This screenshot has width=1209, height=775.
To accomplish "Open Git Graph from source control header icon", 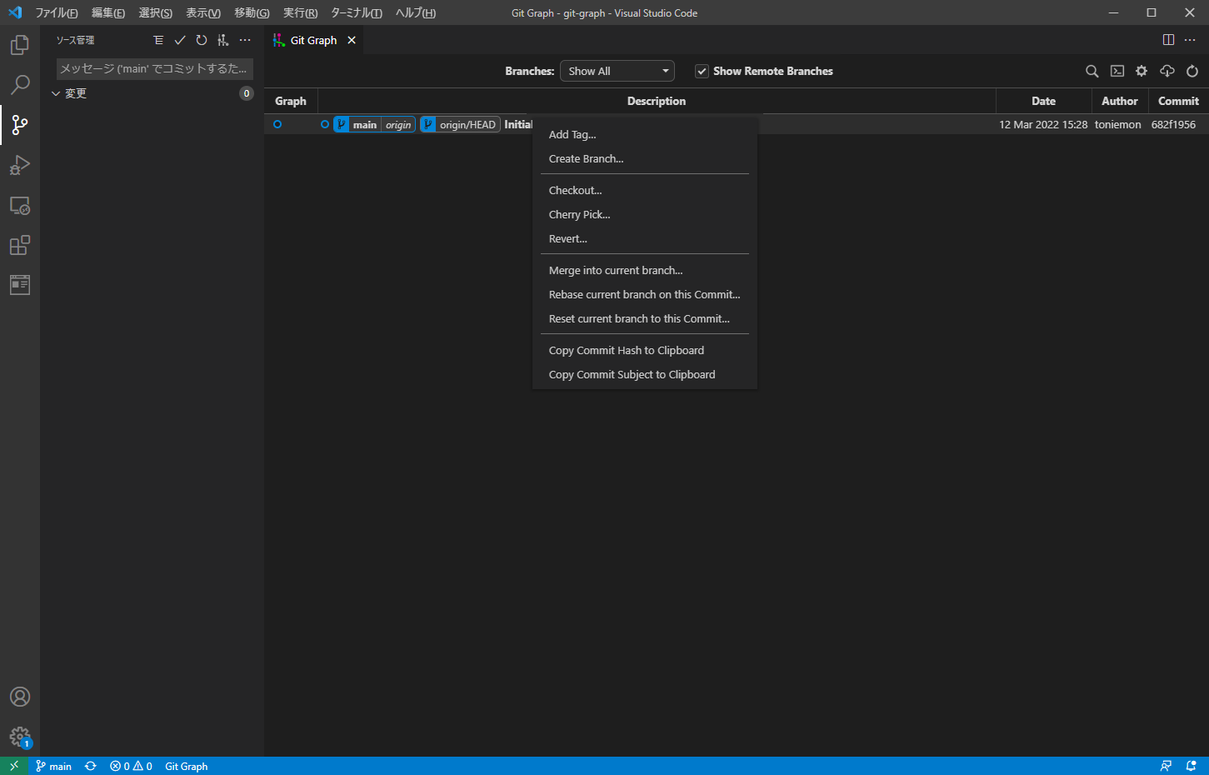I will tap(222, 40).
